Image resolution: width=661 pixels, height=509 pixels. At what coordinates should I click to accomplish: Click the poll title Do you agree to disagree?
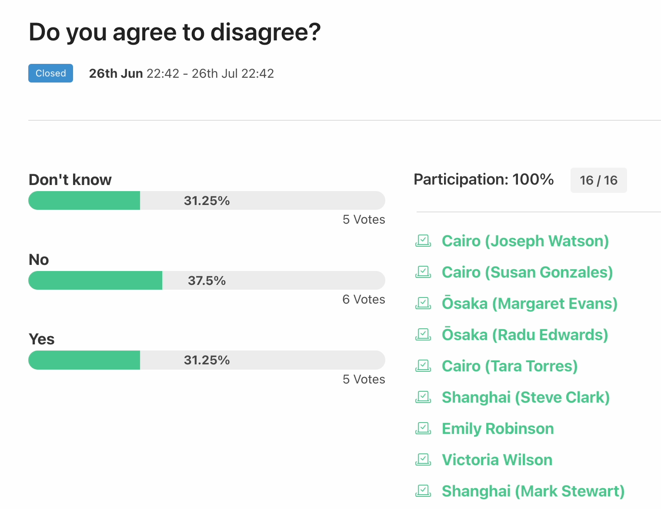pyautogui.click(x=174, y=32)
